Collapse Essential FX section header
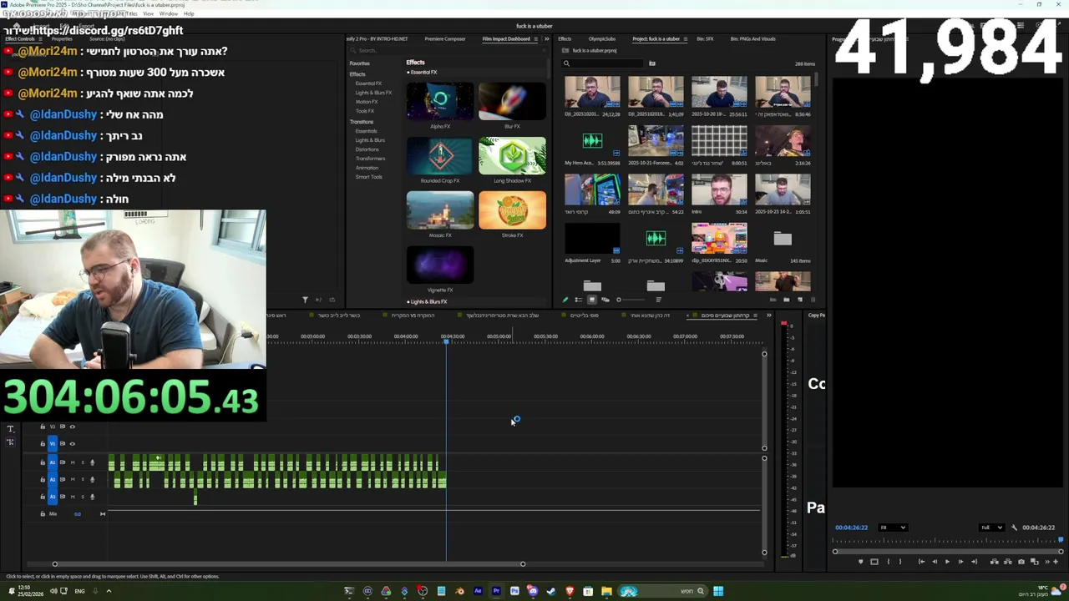1069x601 pixels. tap(422, 73)
